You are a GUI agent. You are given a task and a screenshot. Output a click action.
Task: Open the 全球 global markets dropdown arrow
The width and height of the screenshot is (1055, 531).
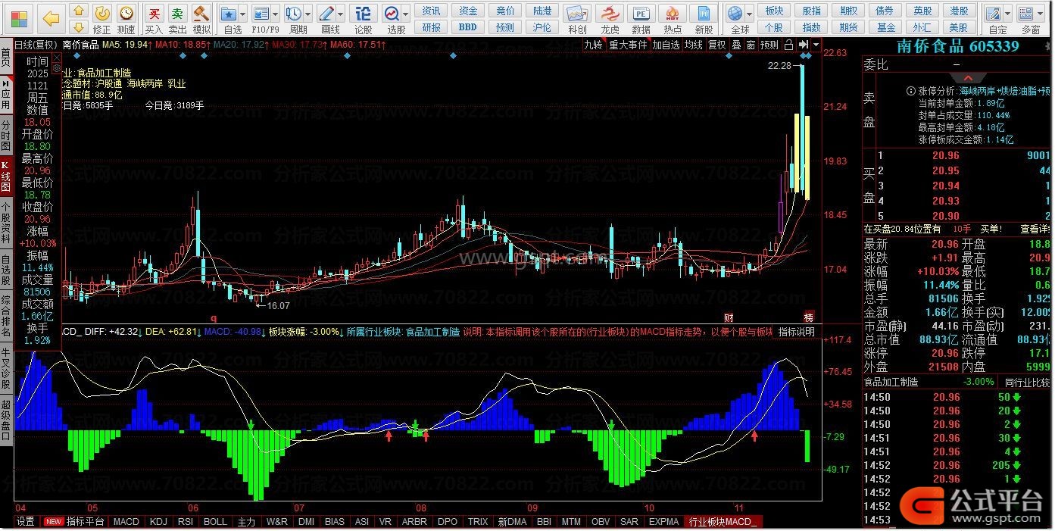[x=749, y=14]
